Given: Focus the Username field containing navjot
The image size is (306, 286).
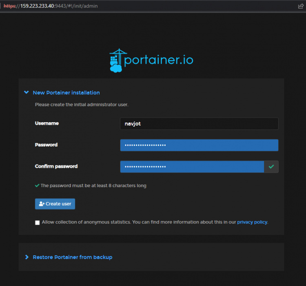Looking at the screenshot, I should [x=199, y=124].
